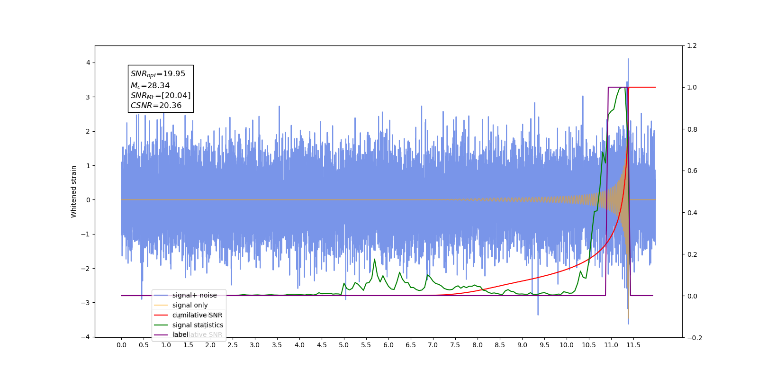The height and width of the screenshot is (379, 758).
Task: Click the x-axis tick label 8.5
Action: (x=500, y=345)
